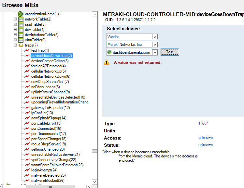Select portConnected(16) trap
Screen dimensions: 244x188
click(x=46, y=128)
